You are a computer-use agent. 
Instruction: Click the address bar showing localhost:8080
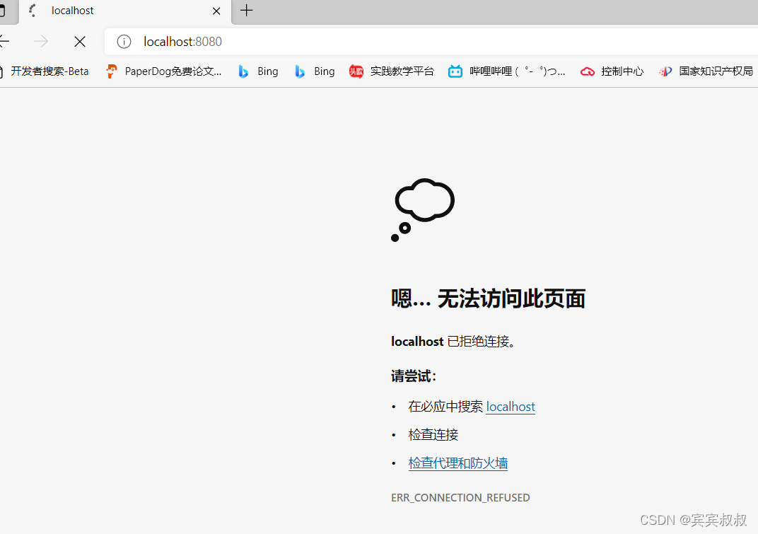[182, 42]
